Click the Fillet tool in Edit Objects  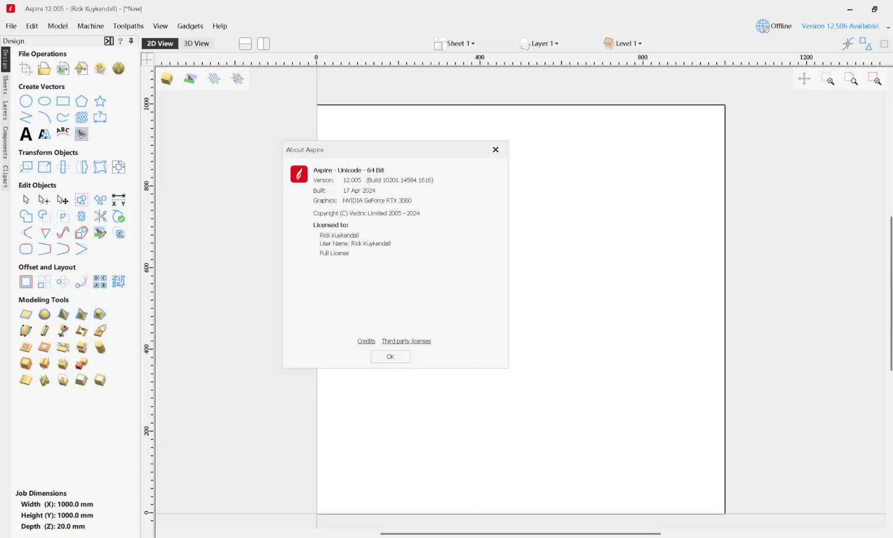tap(26, 249)
